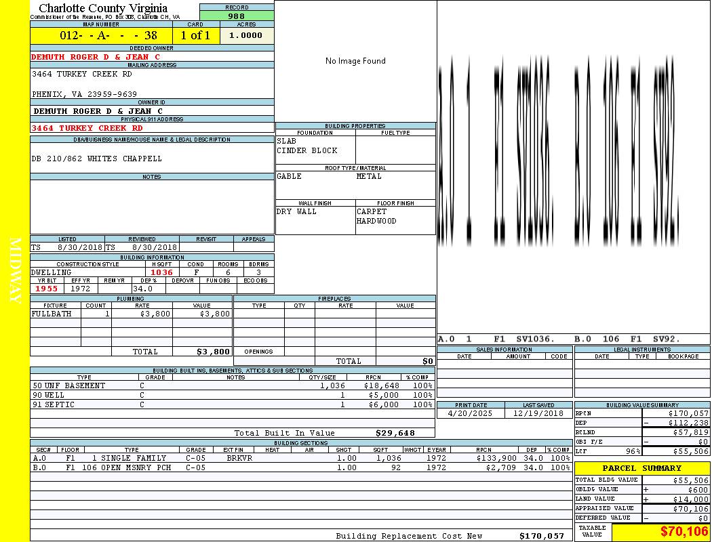Click the 'No Image Found' placeholder

click(x=355, y=61)
